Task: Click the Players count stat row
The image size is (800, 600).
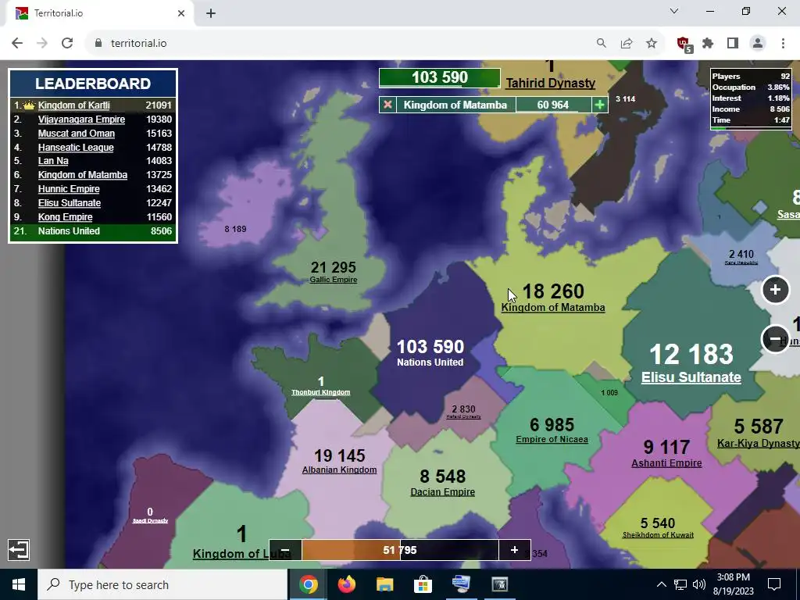Action: point(751,77)
